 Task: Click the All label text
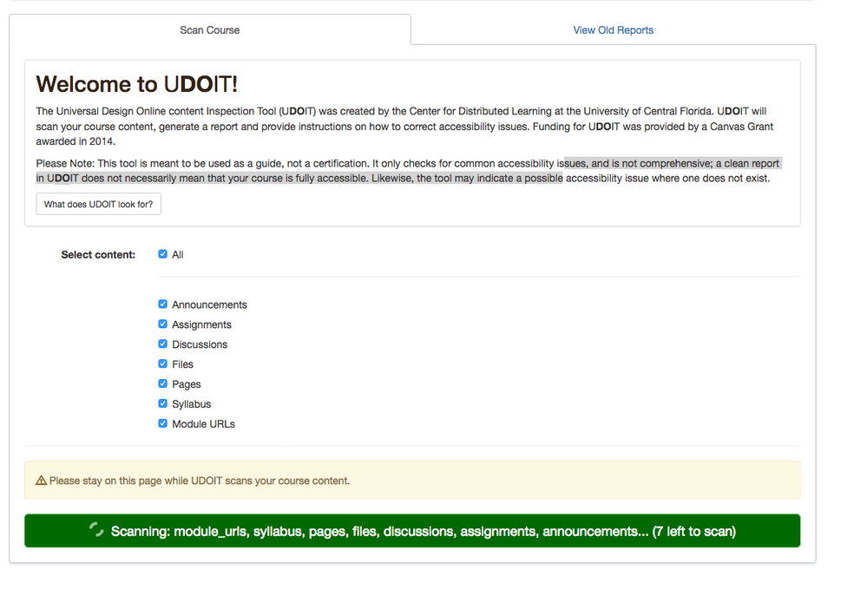[x=178, y=255]
